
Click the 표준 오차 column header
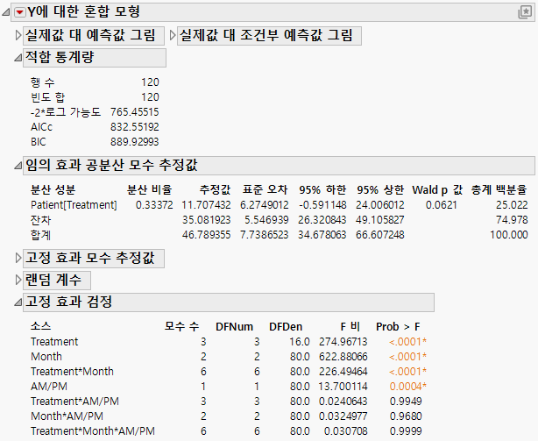tap(265, 189)
